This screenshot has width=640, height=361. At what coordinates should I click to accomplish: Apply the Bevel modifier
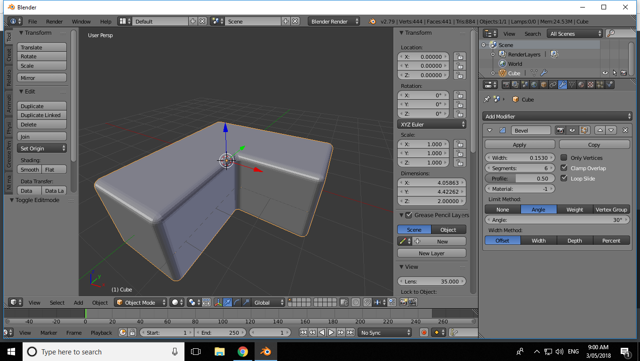pos(520,144)
